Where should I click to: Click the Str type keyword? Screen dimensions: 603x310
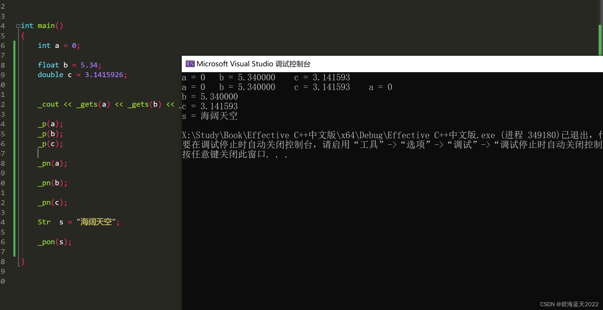44,222
